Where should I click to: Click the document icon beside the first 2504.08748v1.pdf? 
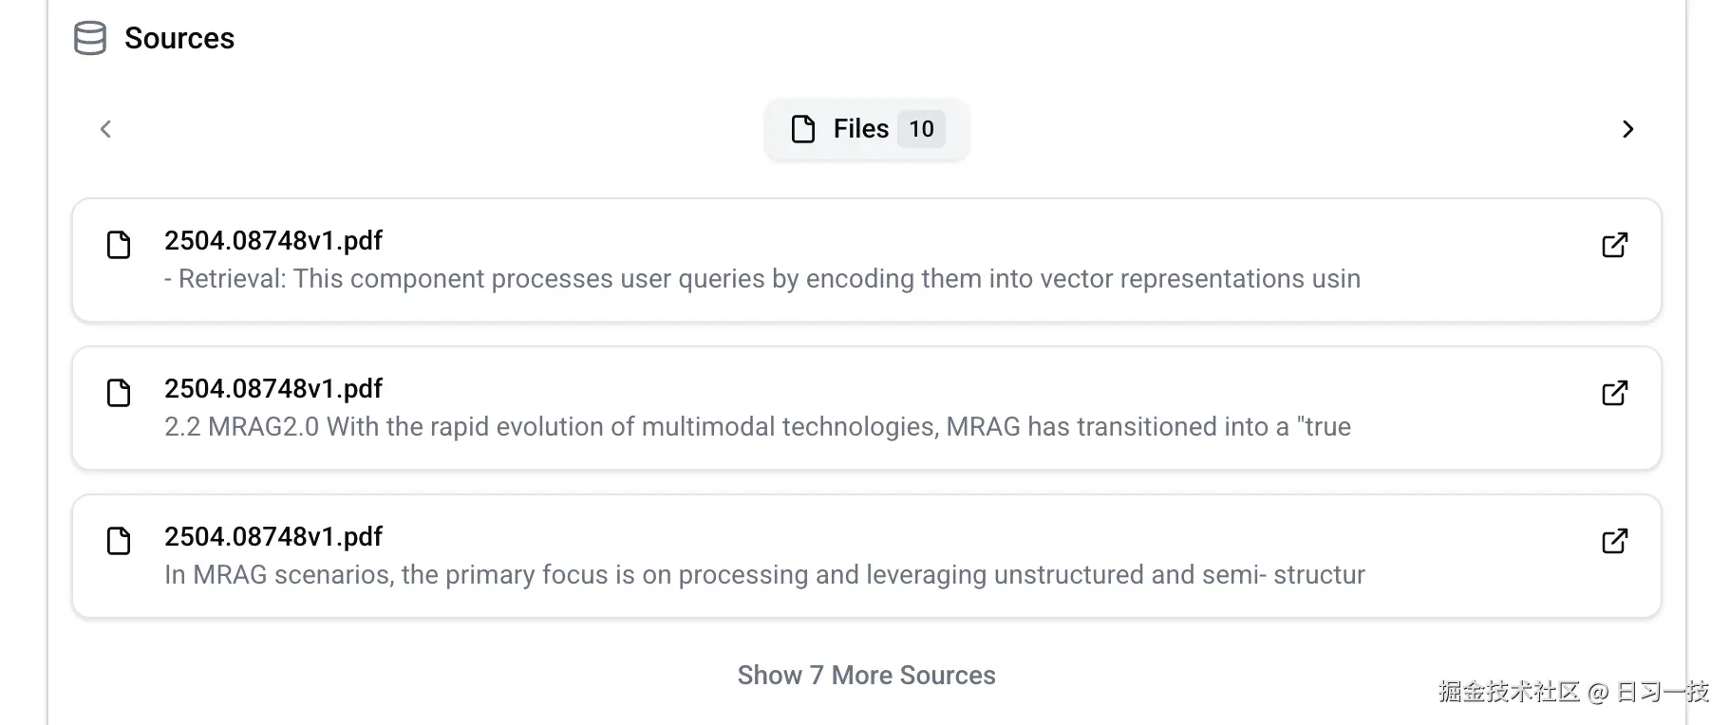[119, 245]
